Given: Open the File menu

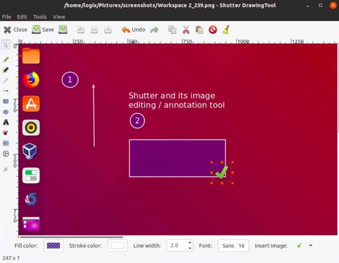Looking at the screenshot, I should click(7, 17).
